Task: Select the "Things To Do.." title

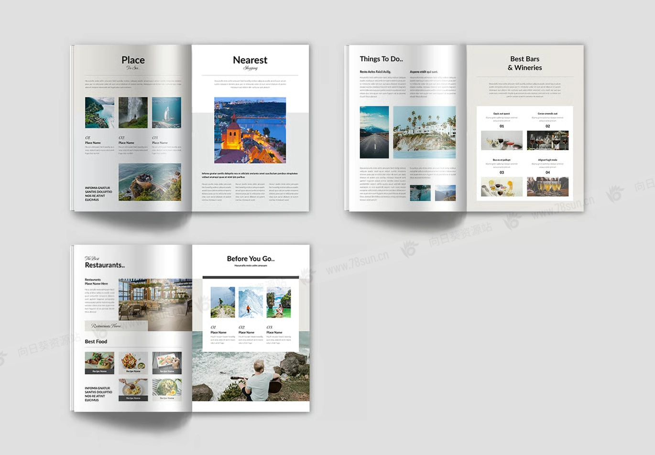Action: (381, 59)
